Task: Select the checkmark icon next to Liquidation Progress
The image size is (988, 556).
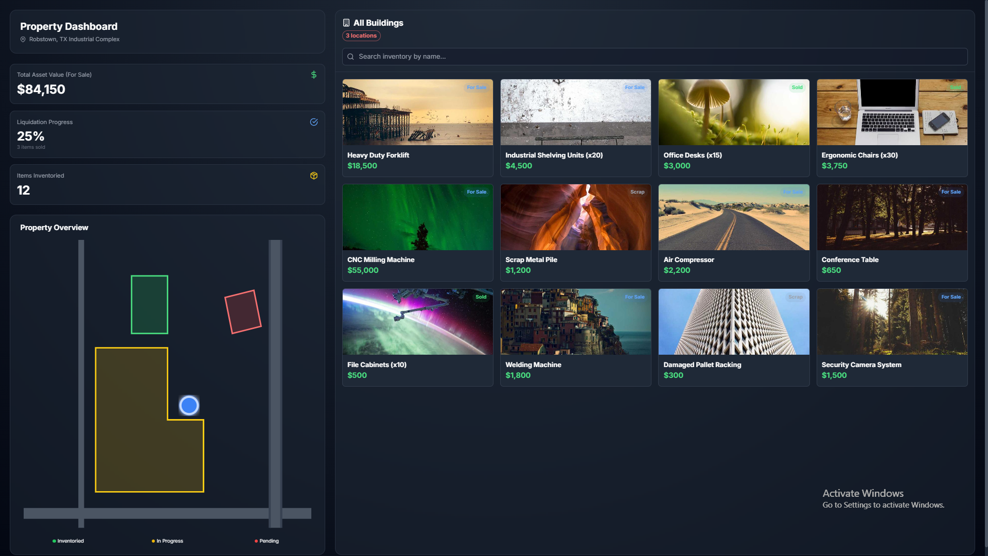Action: click(x=314, y=122)
